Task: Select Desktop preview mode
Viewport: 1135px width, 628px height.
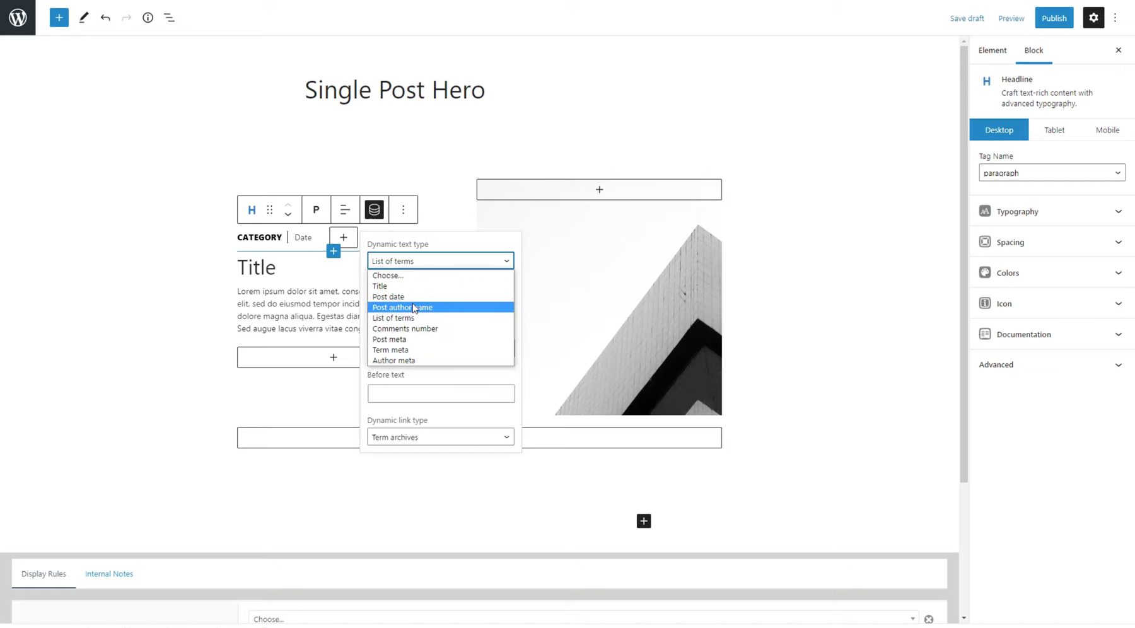Action: 999,129
